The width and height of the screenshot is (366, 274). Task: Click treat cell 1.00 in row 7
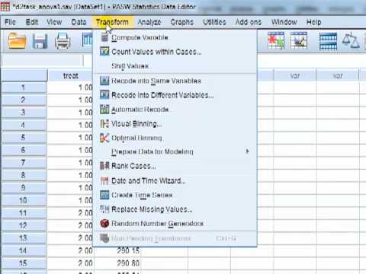70,163
